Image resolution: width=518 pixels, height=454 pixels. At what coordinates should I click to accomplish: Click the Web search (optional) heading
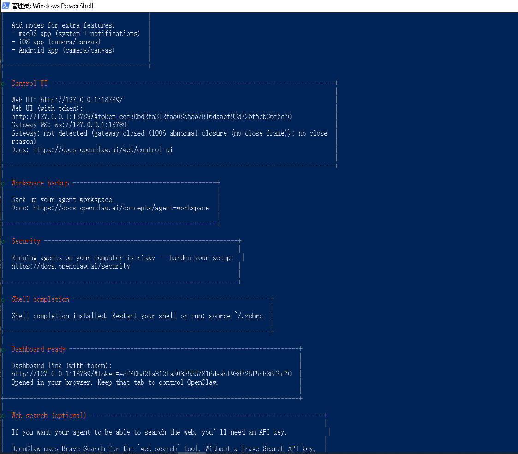coord(48,416)
